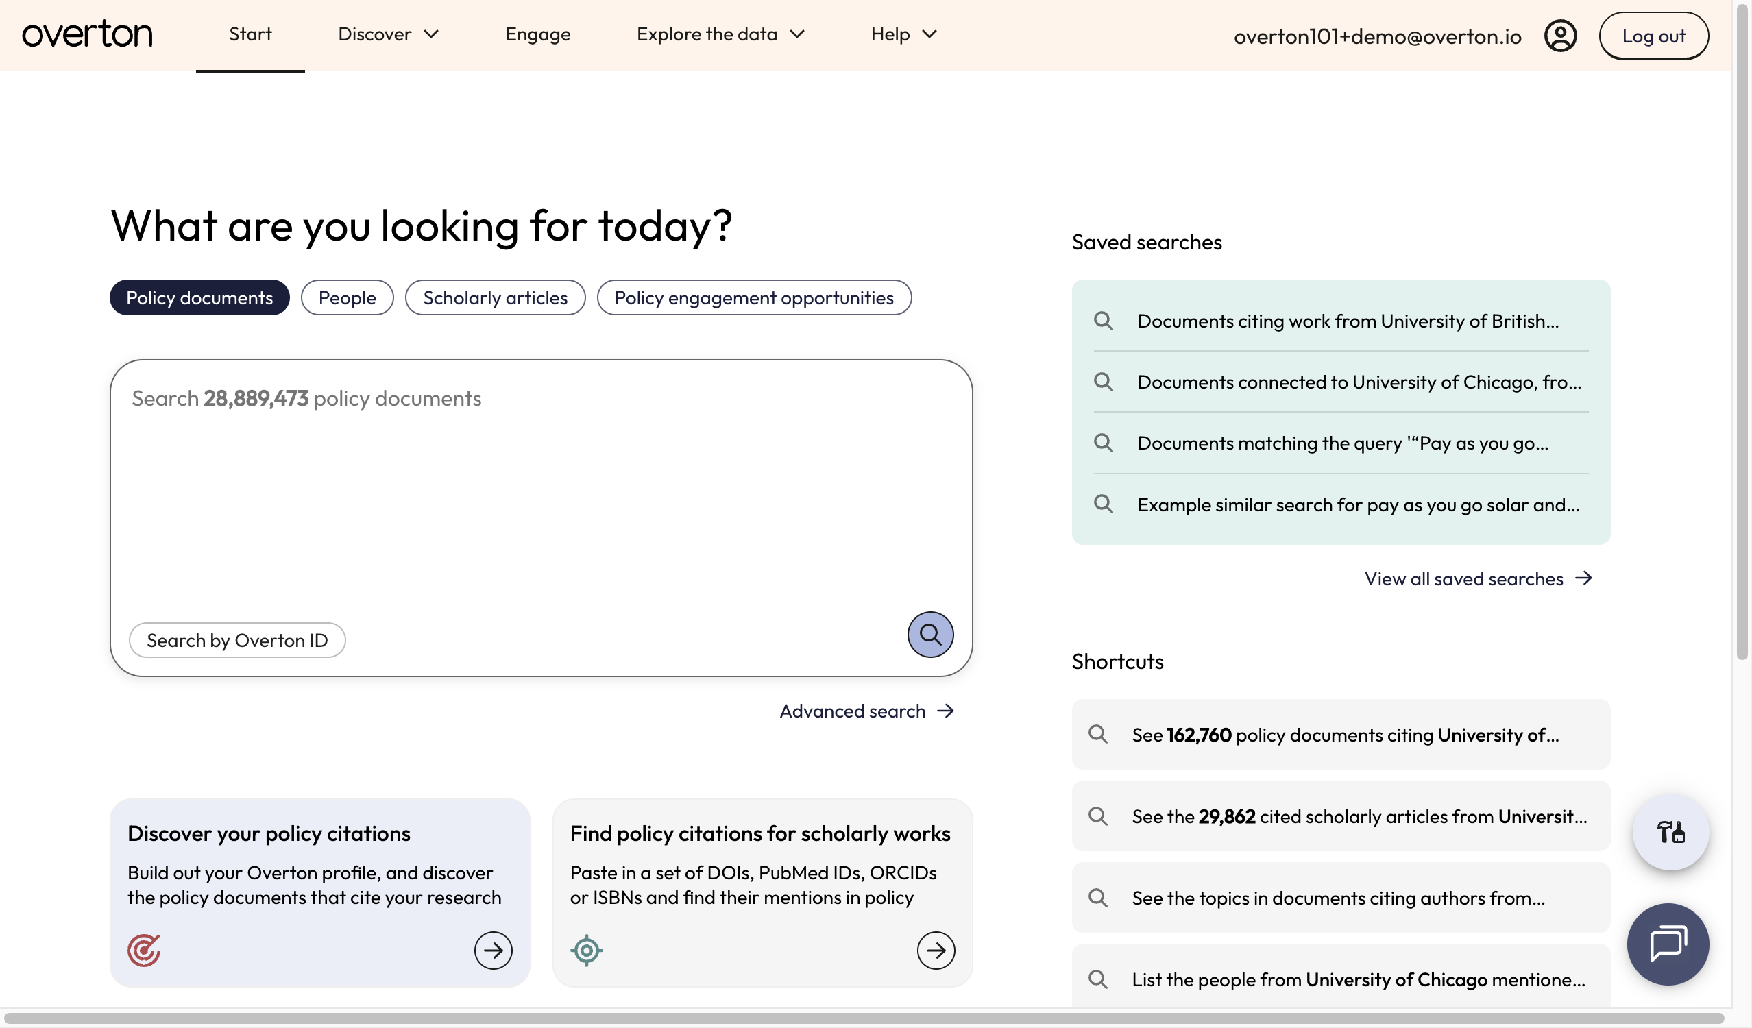Click Search by Overton ID button
The image size is (1752, 1028).
pos(237,639)
